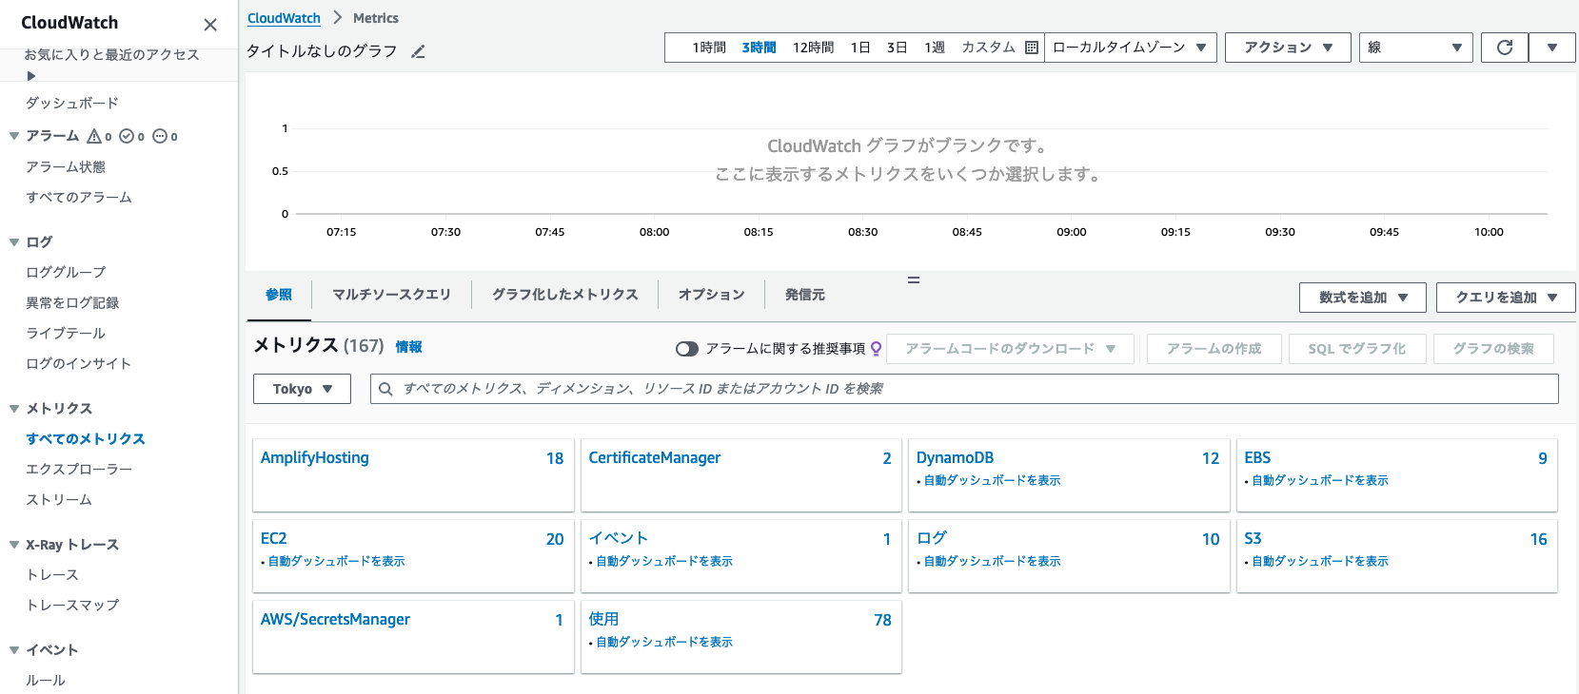
Task: Select the 1日 time range
Action: [860, 48]
